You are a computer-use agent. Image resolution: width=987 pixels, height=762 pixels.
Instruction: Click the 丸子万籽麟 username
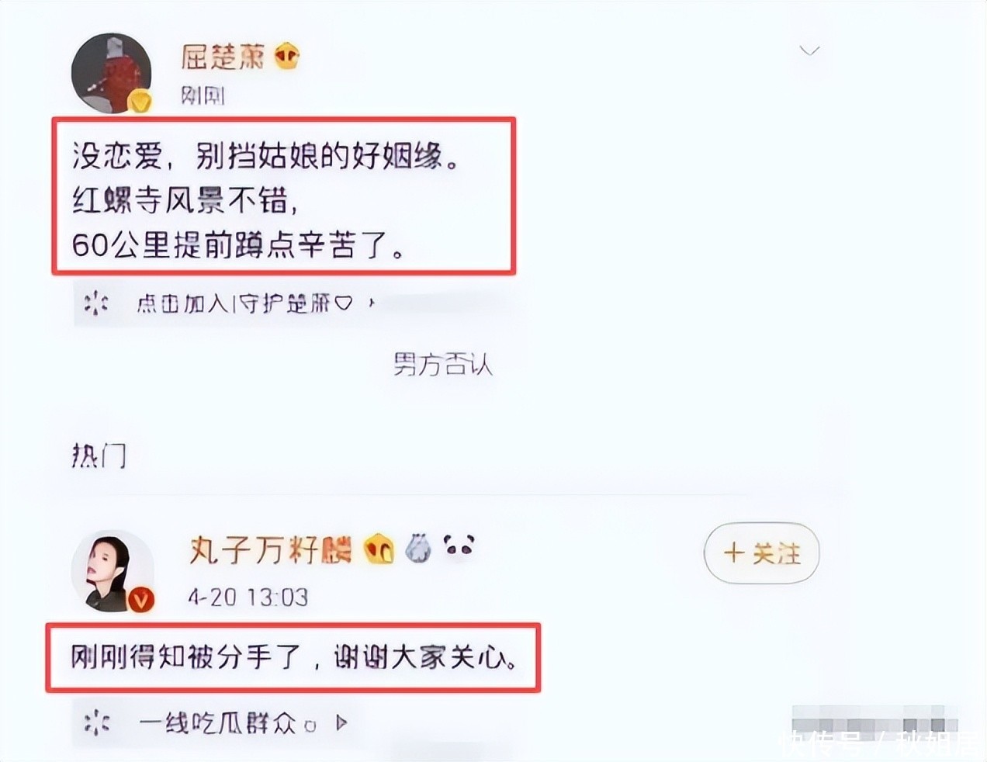click(x=270, y=550)
